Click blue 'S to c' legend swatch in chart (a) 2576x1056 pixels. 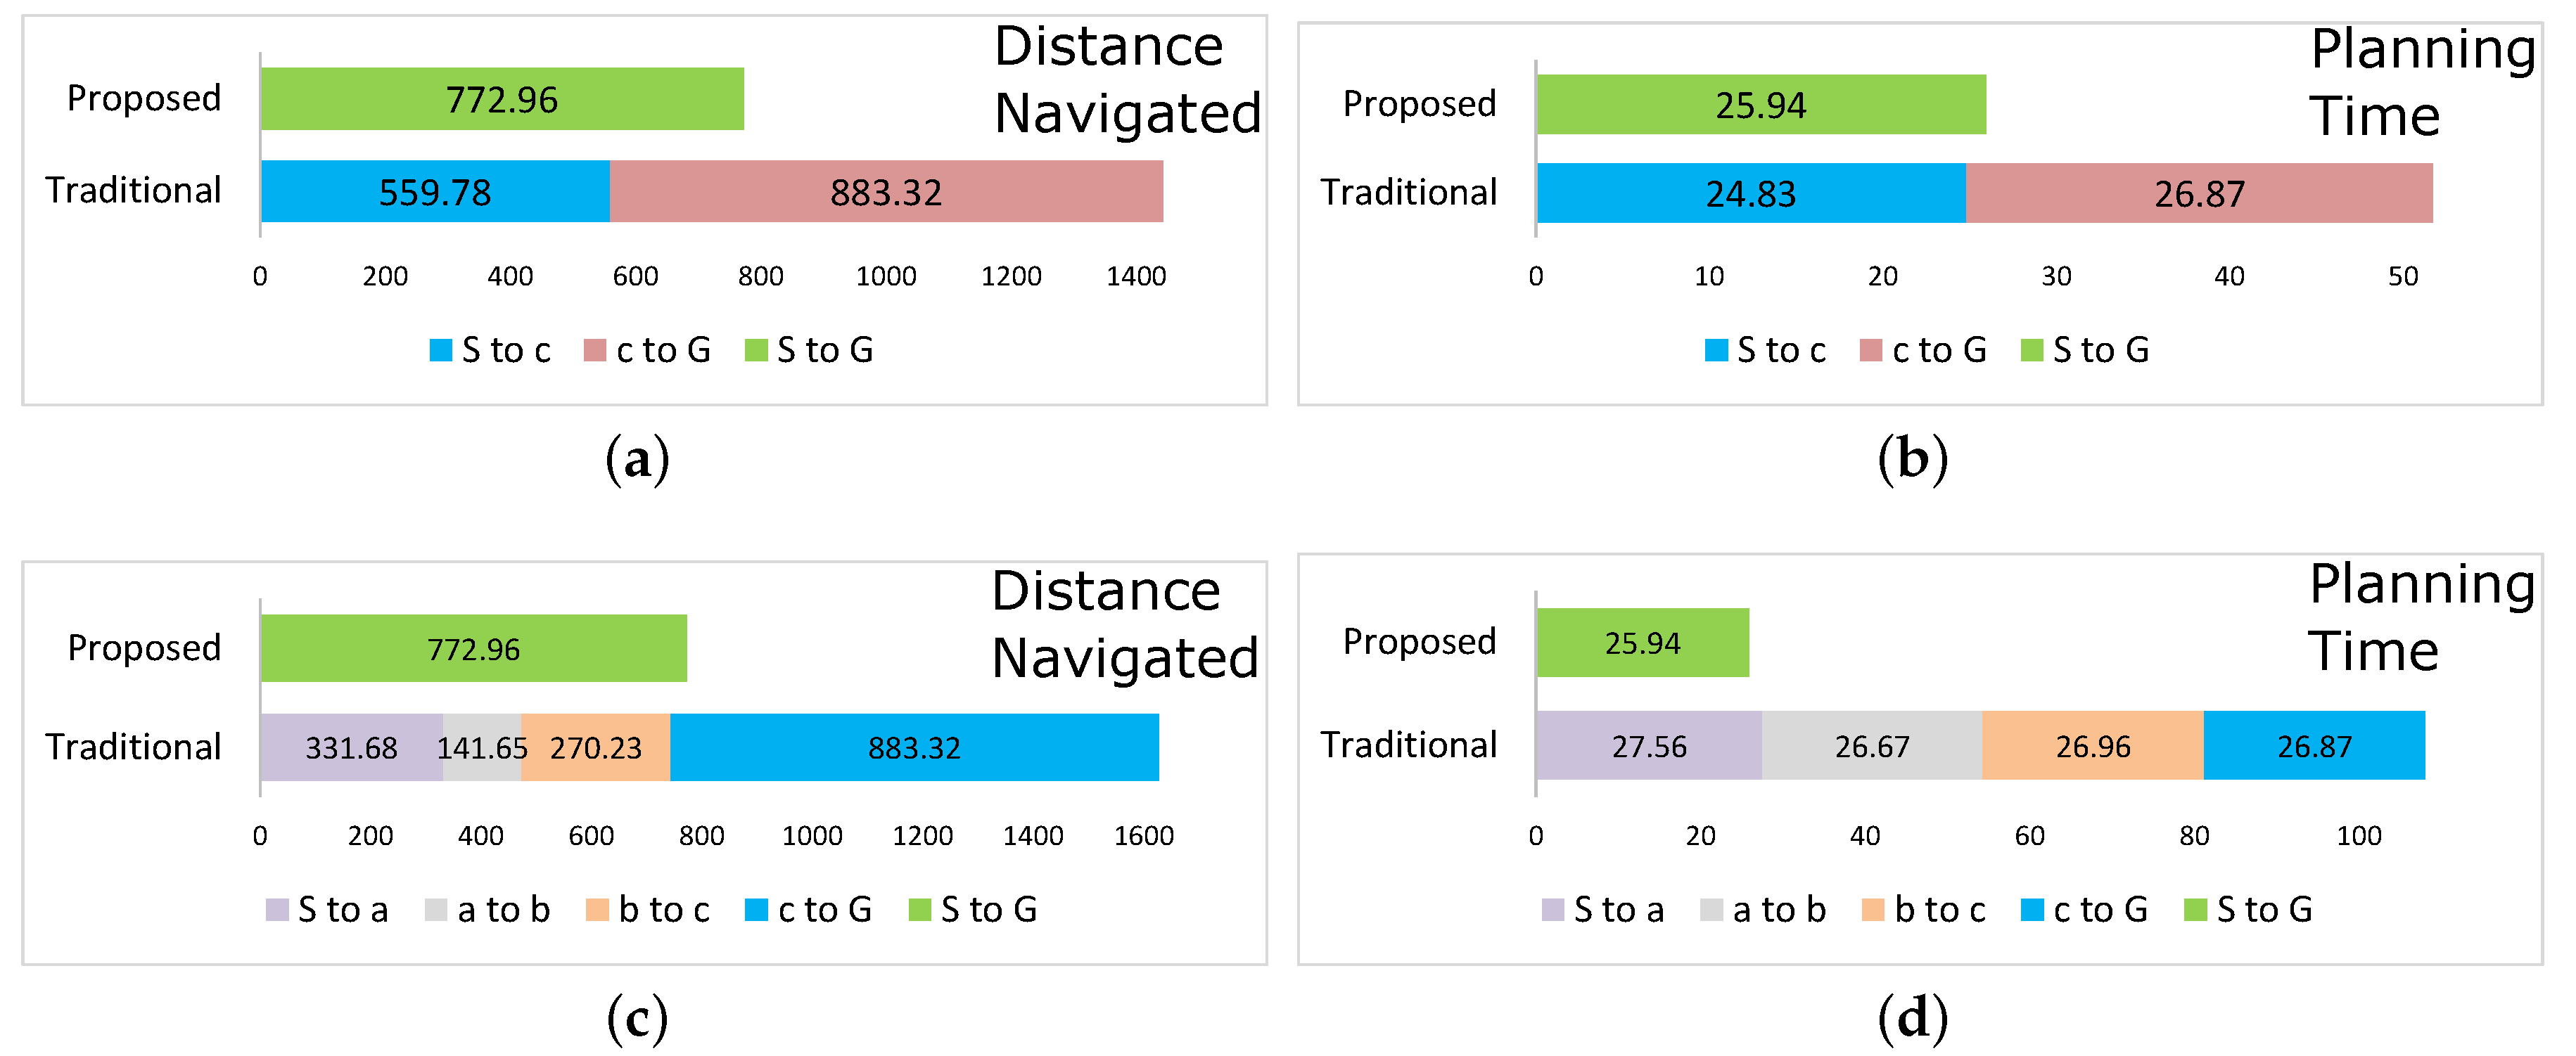(x=440, y=351)
